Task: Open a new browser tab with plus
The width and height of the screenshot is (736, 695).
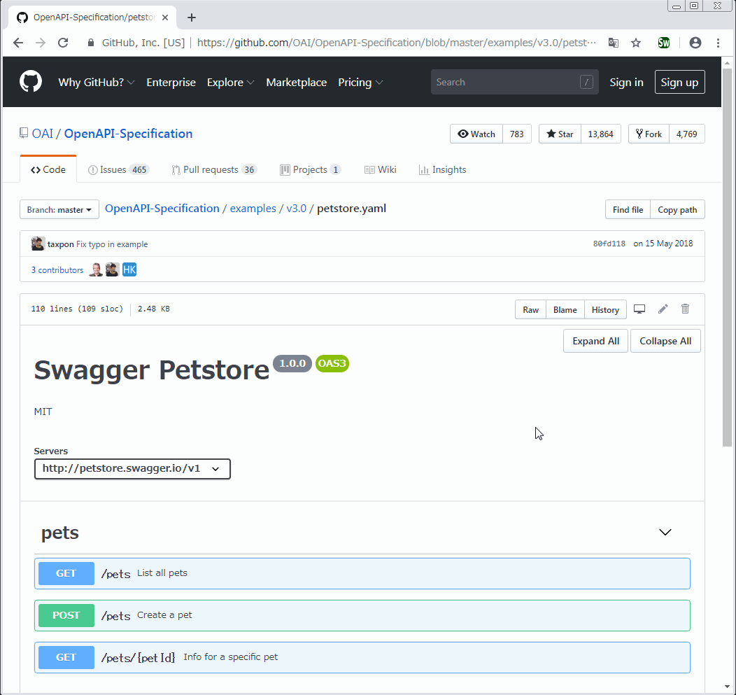Action: [192, 17]
